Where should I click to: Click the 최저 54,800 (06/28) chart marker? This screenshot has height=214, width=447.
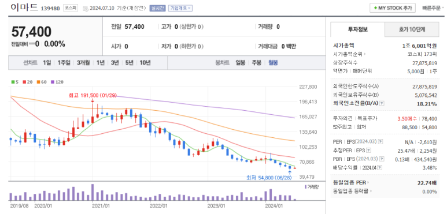(269, 178)
